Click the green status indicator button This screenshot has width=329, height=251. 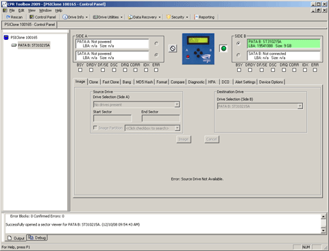(x=223, y=49)
